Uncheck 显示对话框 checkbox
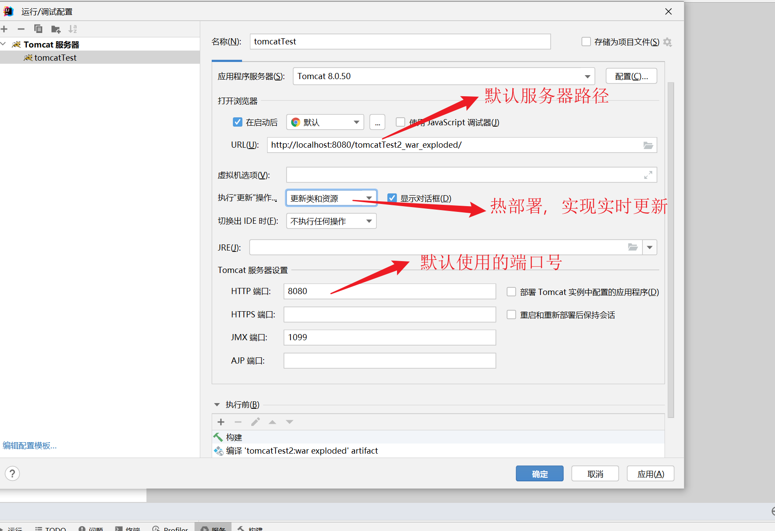The height and width of the screenshot is (531, 775). pos(392,198)
